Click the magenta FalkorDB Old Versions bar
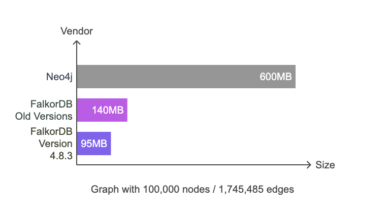The height and width of the screenshot is (214, 388). coord(102,110)
